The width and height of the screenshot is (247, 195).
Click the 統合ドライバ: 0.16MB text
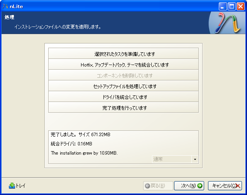[x=71, y=144]
